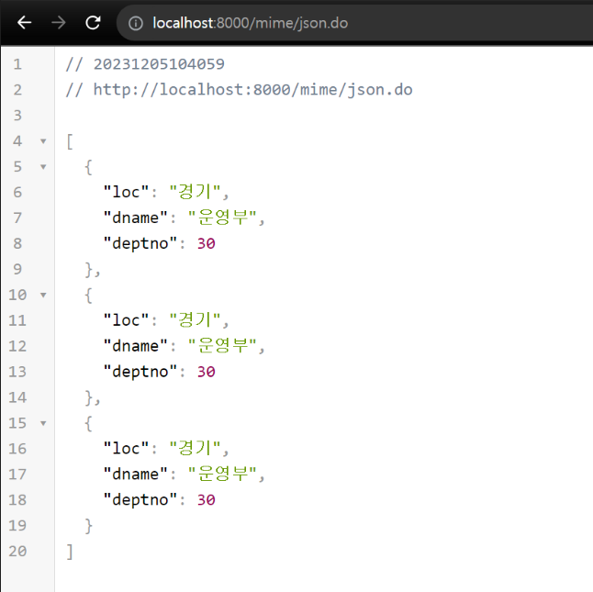593x592 pixels.
Task: Collapse the first object on line 5
Action: (x=43, y=167)
